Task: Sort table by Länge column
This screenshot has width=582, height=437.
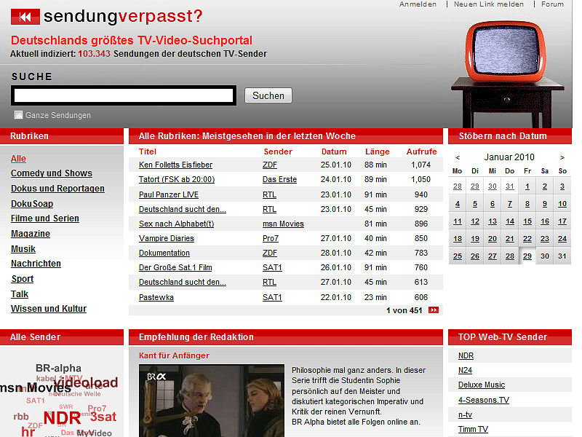Action: pos(377,151)
